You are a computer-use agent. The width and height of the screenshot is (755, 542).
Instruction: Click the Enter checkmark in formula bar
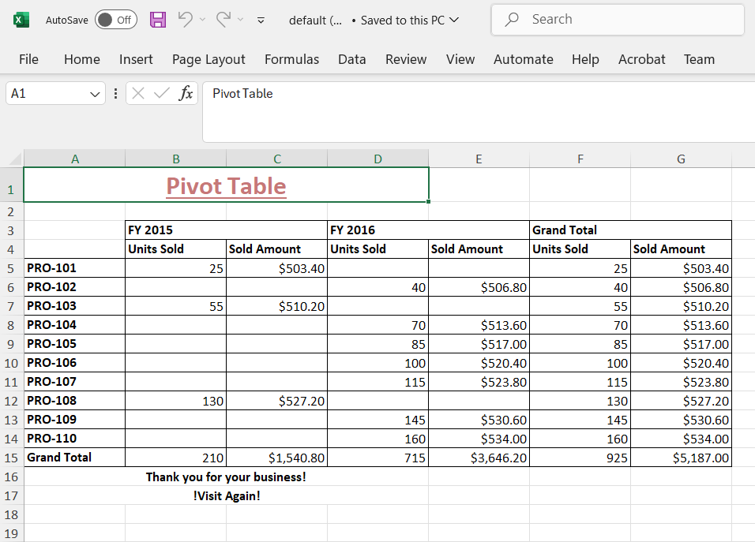(162, 94)
